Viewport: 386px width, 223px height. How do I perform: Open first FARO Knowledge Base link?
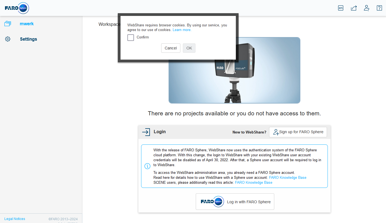(x=288, y=178)
